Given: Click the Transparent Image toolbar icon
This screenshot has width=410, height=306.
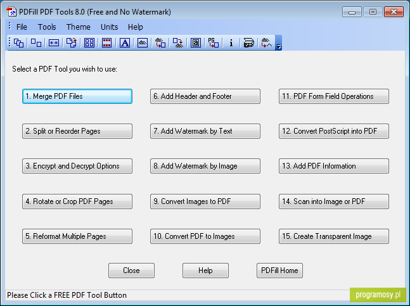Looking at the screenshot, I should coord(266,42).
